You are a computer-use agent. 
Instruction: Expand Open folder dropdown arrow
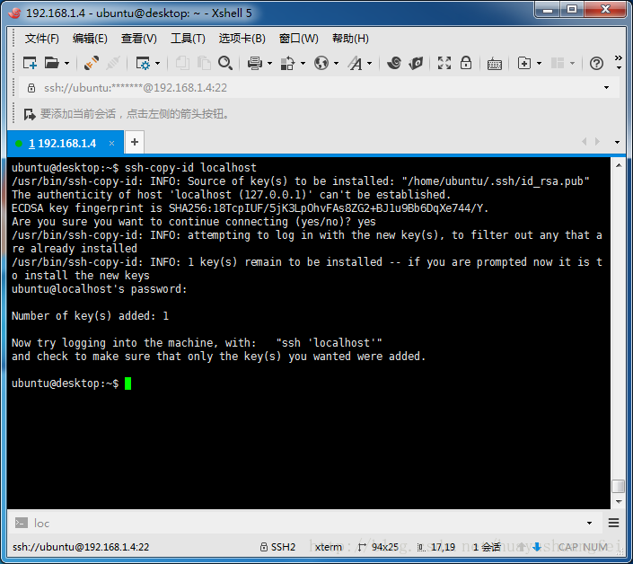pos(67,64)
